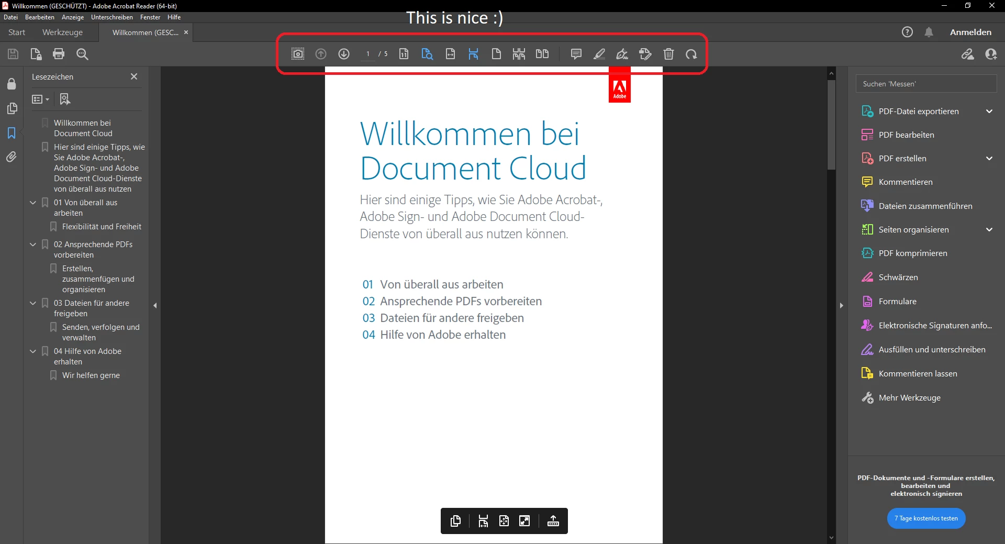Viewport: 1005px width, 544px height.
Task: Go to next page with down arrow
Action: pyautogui.click(x=344, y=54)
